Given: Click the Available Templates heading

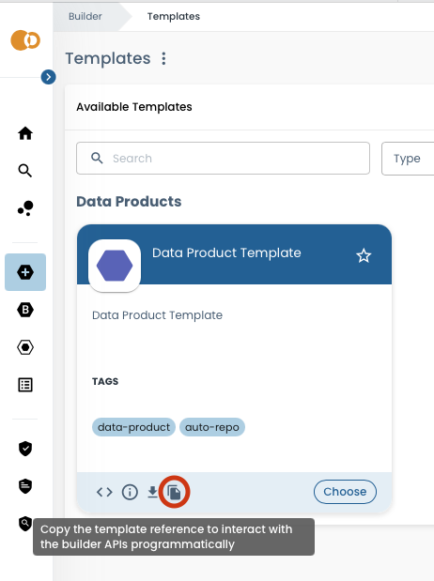Looking at the screenshot, I should 134,107.
